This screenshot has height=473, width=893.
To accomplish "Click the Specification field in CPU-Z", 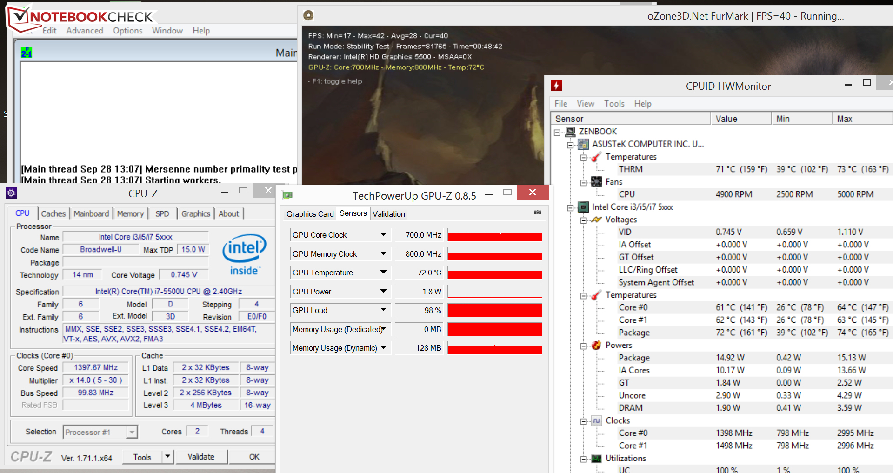I will pyautogui.click(x=168, y=291).
